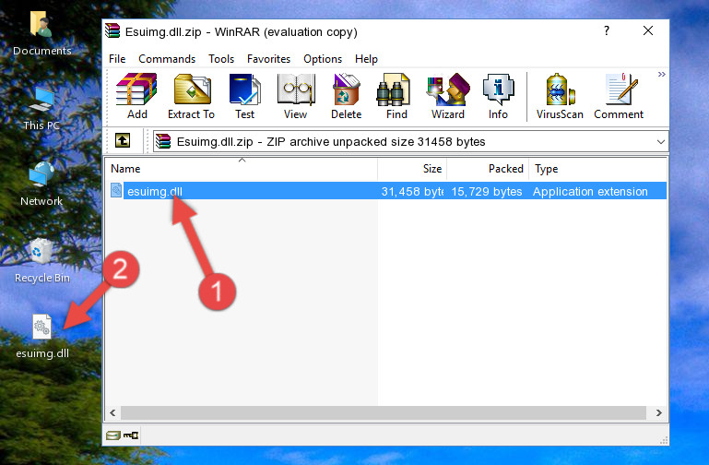709x465 pixels.
Task: Launch the Wizard tool
Action: pos(448,96)
